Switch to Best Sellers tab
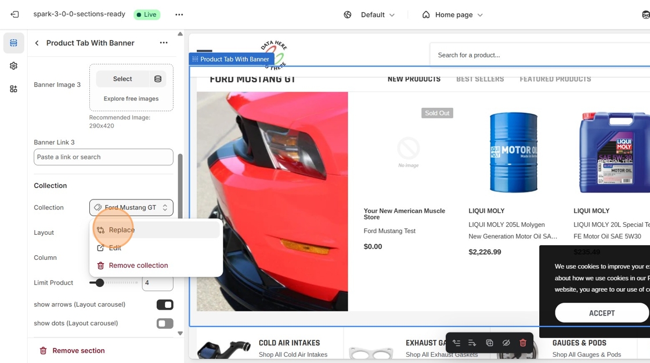This screenshot has width=650, height=363. tap(480, 79)
